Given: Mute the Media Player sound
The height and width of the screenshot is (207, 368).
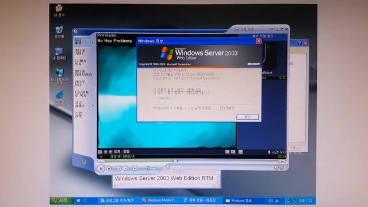Looking at the screenshot, I should coord(135,168).
